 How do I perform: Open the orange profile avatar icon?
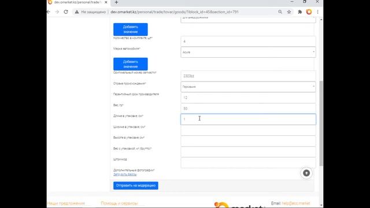(309, 12)
